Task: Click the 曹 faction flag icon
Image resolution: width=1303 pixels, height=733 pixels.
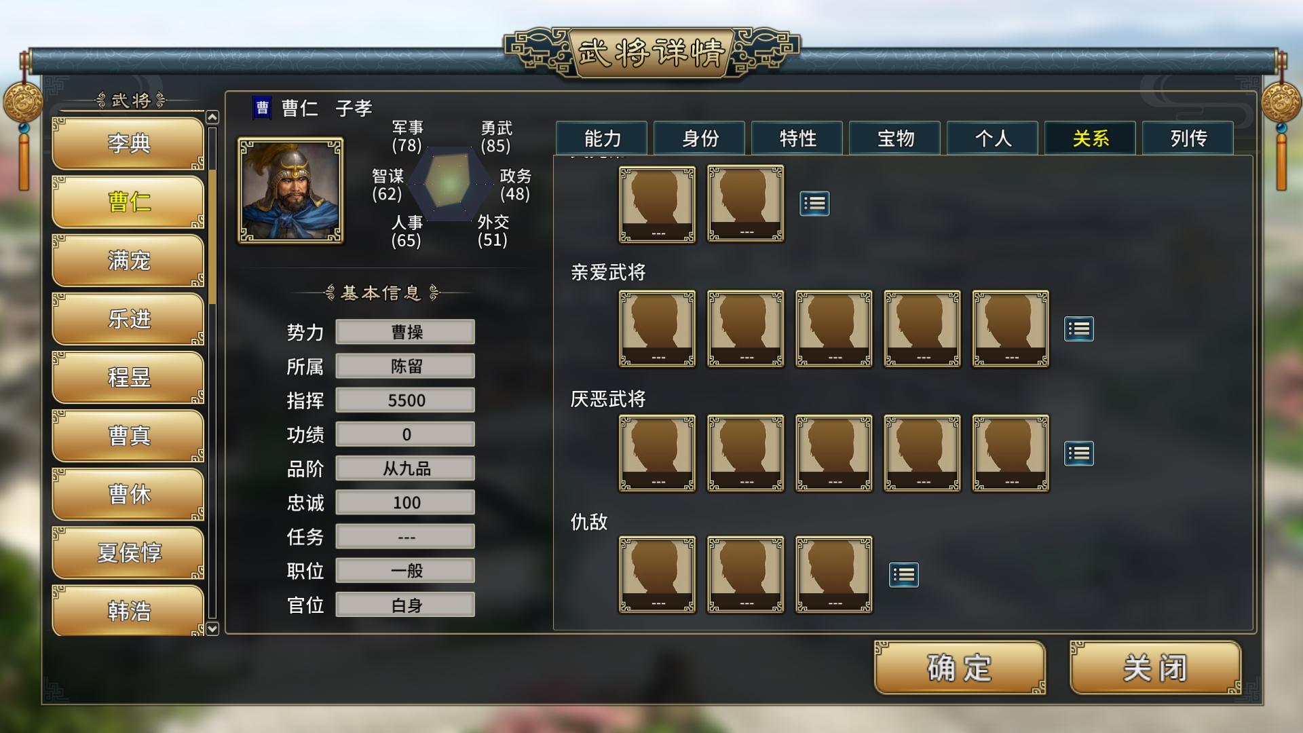Action: pyautogui.click(x=262, y=108)
